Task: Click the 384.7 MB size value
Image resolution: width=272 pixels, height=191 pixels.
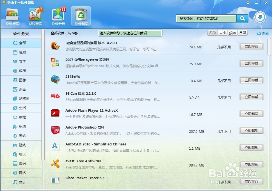Action: pyautogui.click(x=196, y=165)
